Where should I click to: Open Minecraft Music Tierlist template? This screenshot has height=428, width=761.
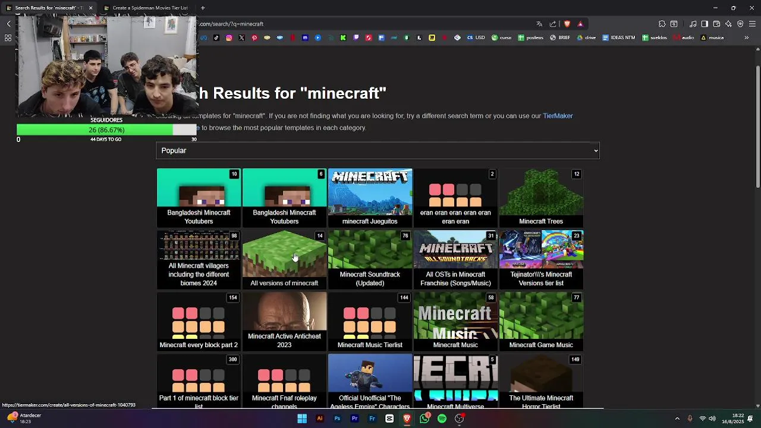coord(370,321)
